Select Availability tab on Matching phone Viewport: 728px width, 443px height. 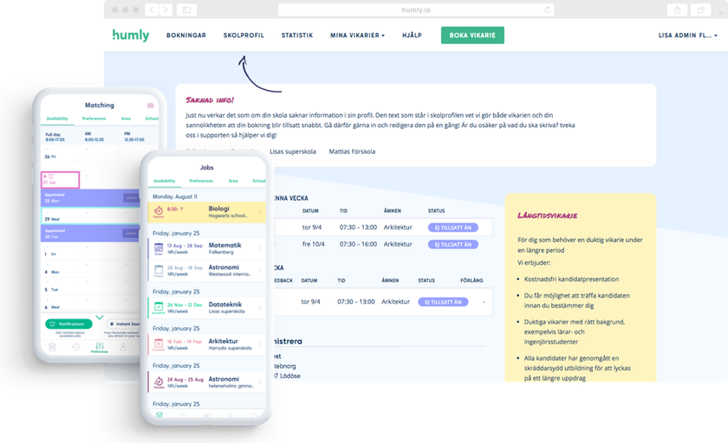point(57,119)
